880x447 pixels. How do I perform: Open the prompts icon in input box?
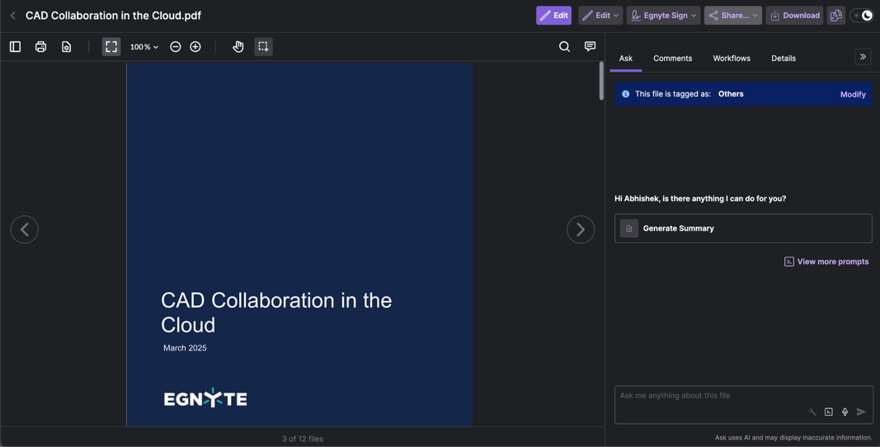pos(828,412)
